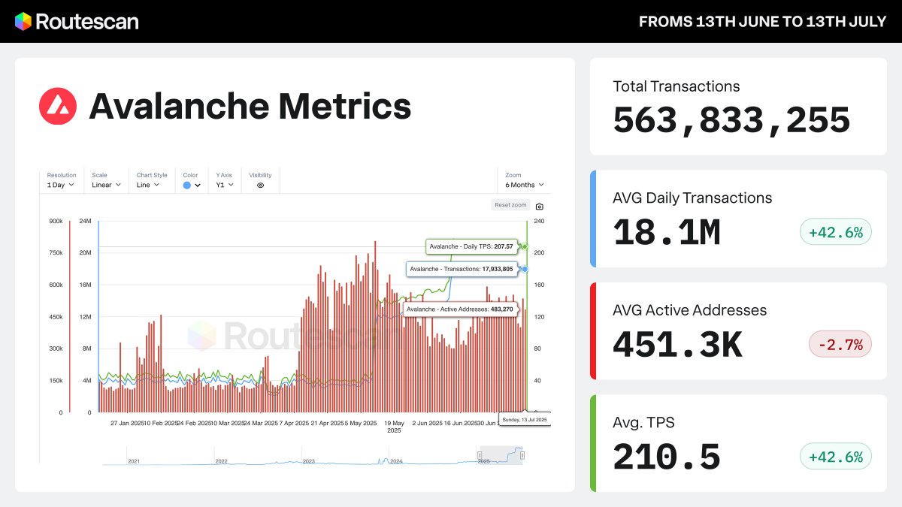Click the AVG Active Addresses 451.3K value
Screen dimensions: 902x507
click(677, 345)
